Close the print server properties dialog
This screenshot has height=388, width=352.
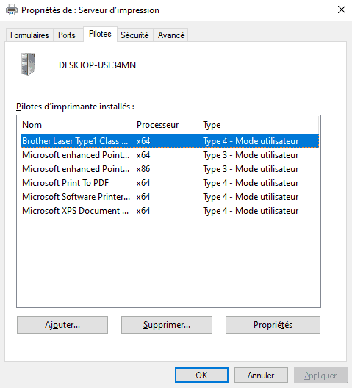(342, 10)
